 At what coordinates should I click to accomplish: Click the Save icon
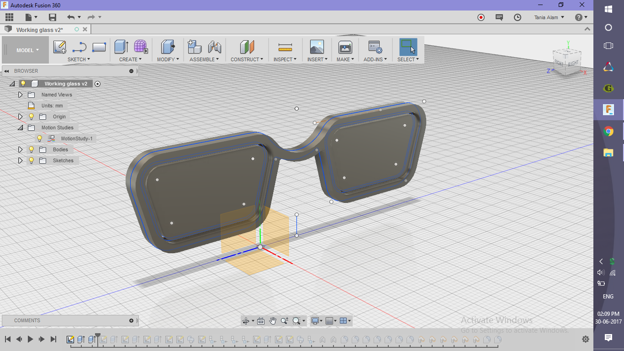click(x=53, y=17)
